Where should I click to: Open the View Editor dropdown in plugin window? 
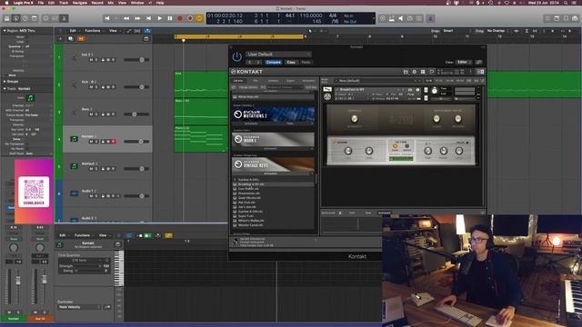tap(464, 63)
